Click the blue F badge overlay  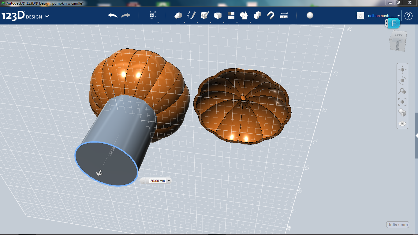point(394,24)
